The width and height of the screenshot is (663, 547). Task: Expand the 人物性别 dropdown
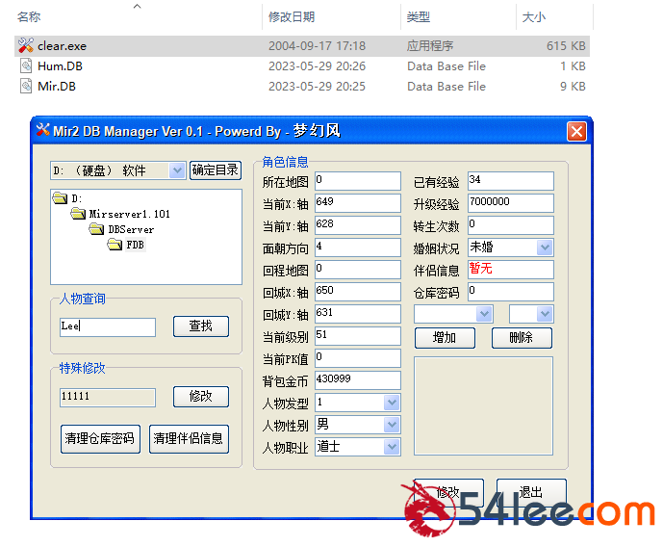point(392,425)
